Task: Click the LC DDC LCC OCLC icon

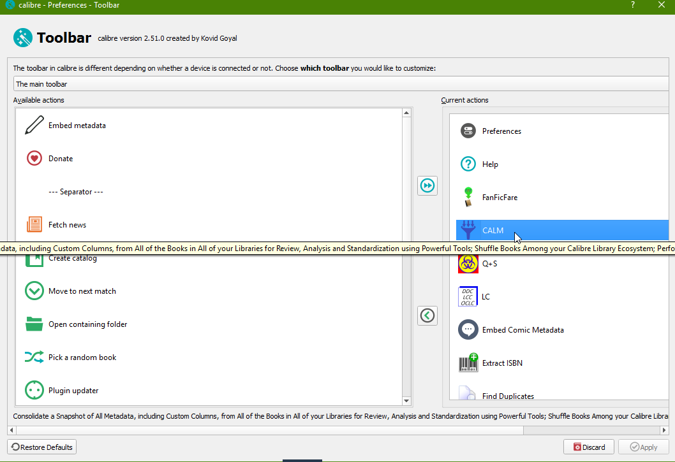Action: click(468, 296)
